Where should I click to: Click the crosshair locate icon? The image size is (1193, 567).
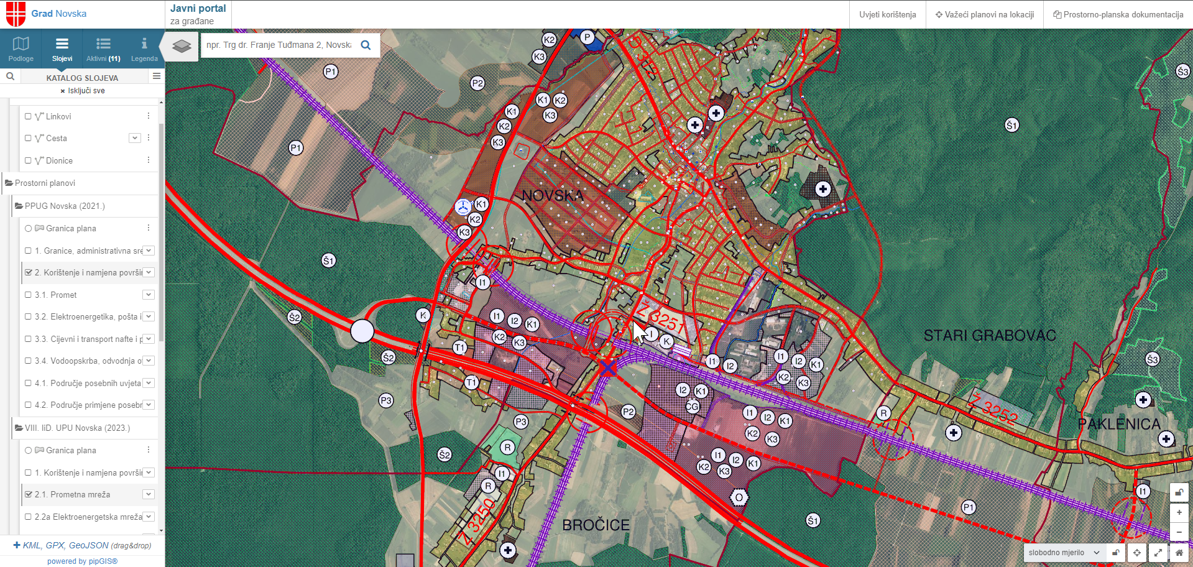tap(1137, 553)
